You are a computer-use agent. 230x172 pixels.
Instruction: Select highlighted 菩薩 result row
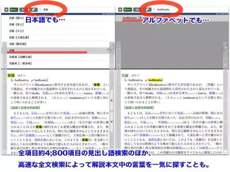click(58, 50)
